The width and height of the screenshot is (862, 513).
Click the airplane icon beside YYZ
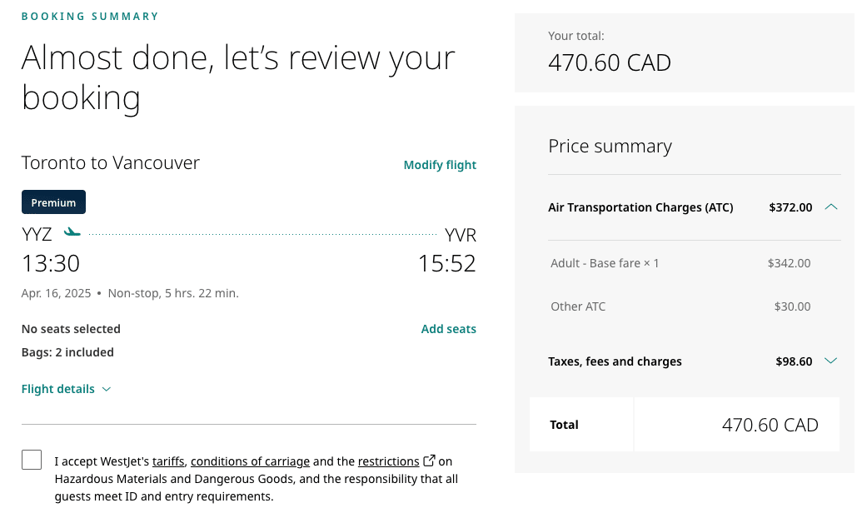(72, 232)
